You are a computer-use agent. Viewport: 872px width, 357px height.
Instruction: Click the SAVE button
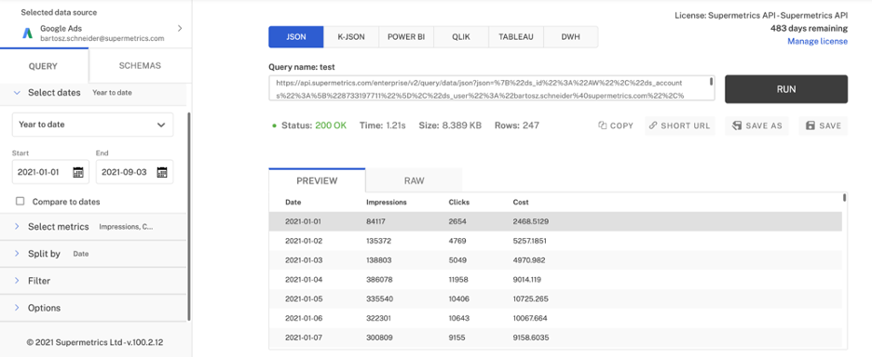[823, 126]
